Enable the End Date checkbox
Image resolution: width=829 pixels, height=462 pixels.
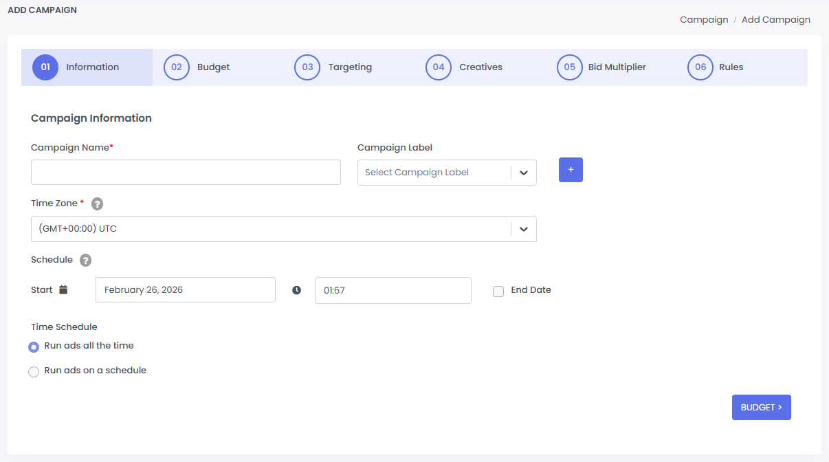pos(498,291)
